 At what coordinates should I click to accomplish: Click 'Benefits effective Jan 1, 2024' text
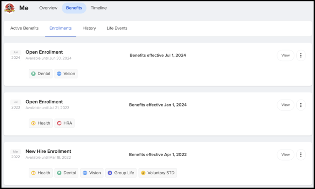(x=157, y=105)
